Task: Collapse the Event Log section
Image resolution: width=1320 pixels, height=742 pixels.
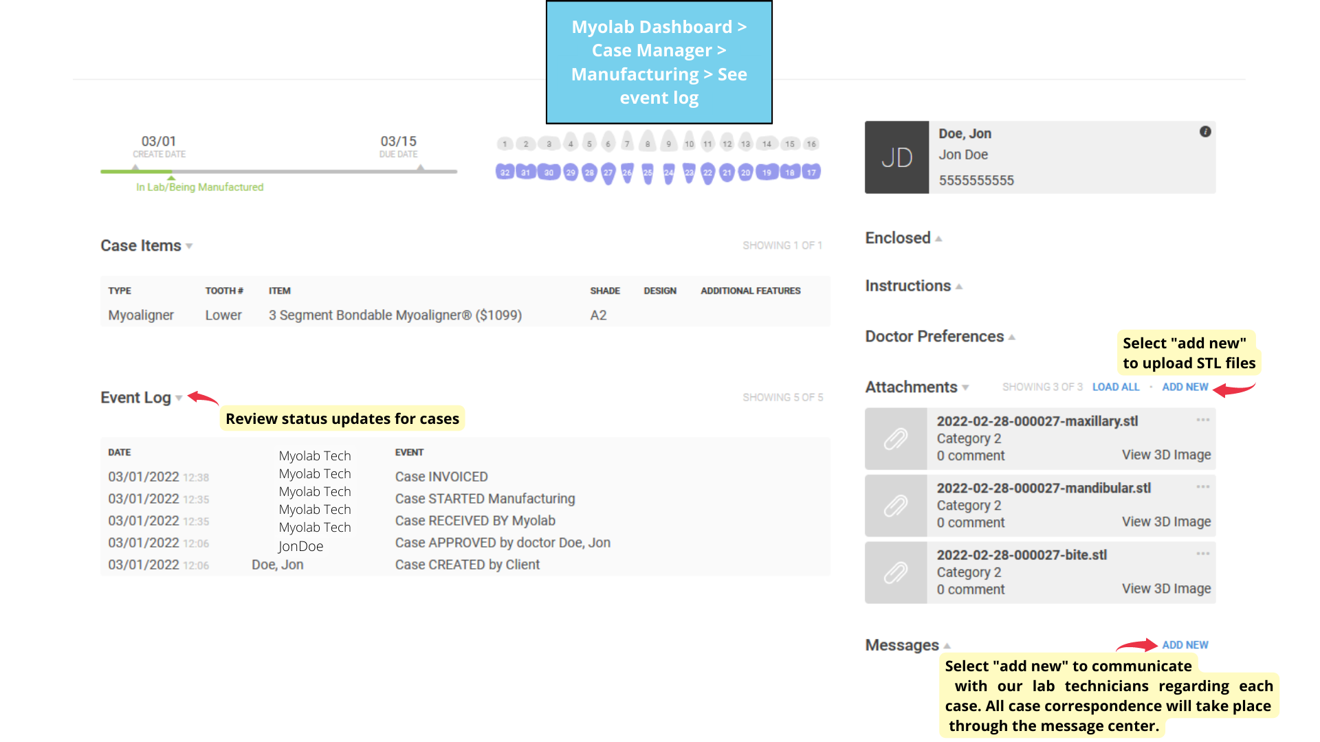Action: (x=179, y=398)
